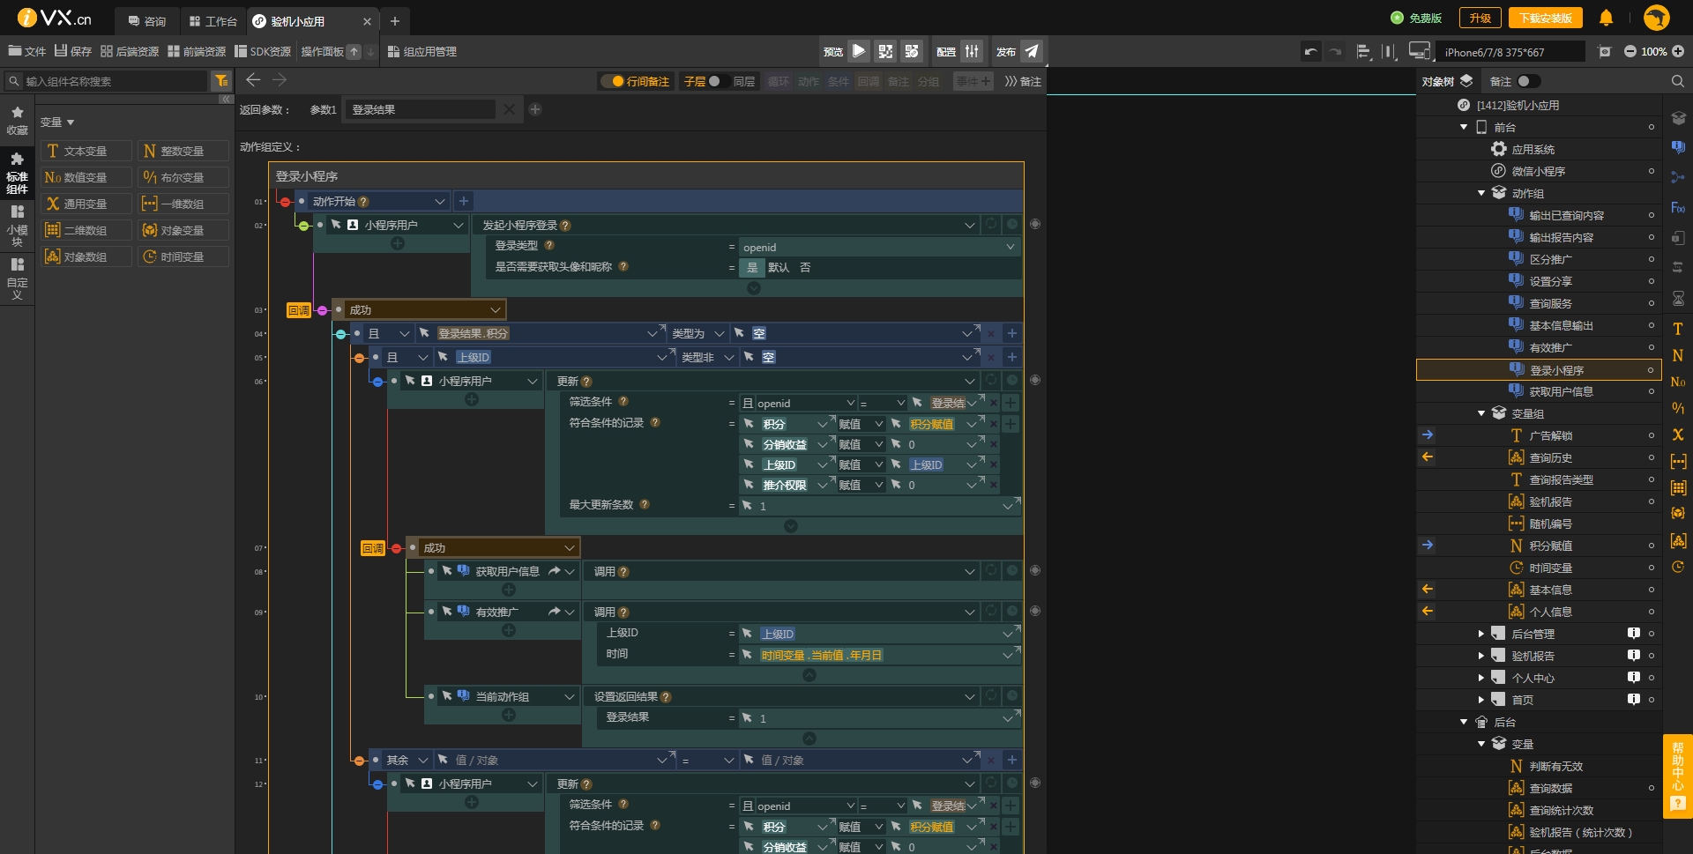Select the 是 option for 获取头像和昵称
The image size is (1693, 854).
[x=752, y=267]
